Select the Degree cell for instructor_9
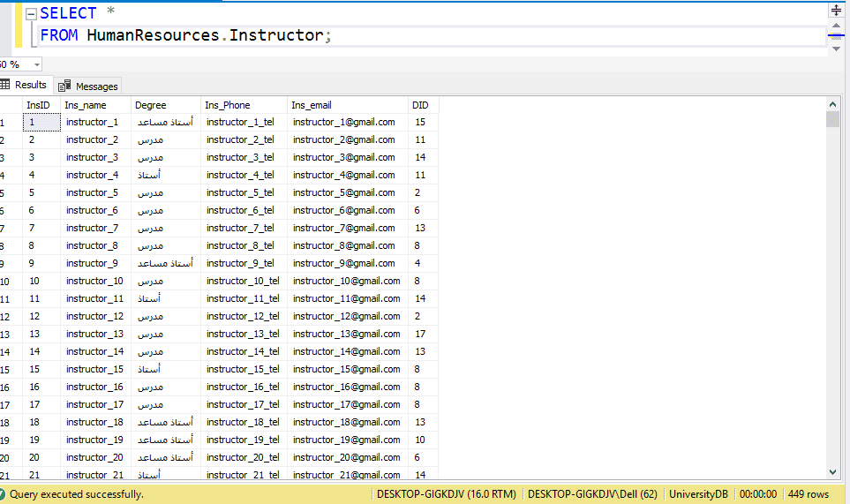 click(x=166, y=263)
